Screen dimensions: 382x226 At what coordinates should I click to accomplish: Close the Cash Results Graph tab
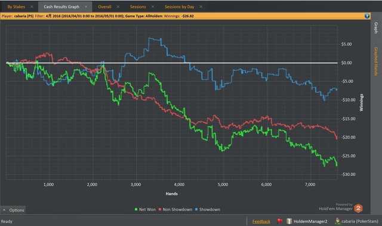click(x=86, y=7)
